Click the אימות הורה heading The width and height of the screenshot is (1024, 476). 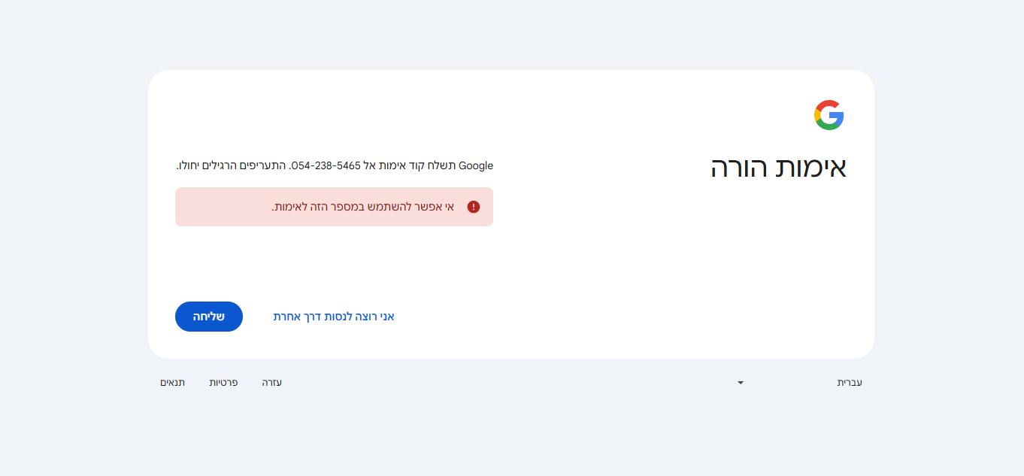[778, 167]
